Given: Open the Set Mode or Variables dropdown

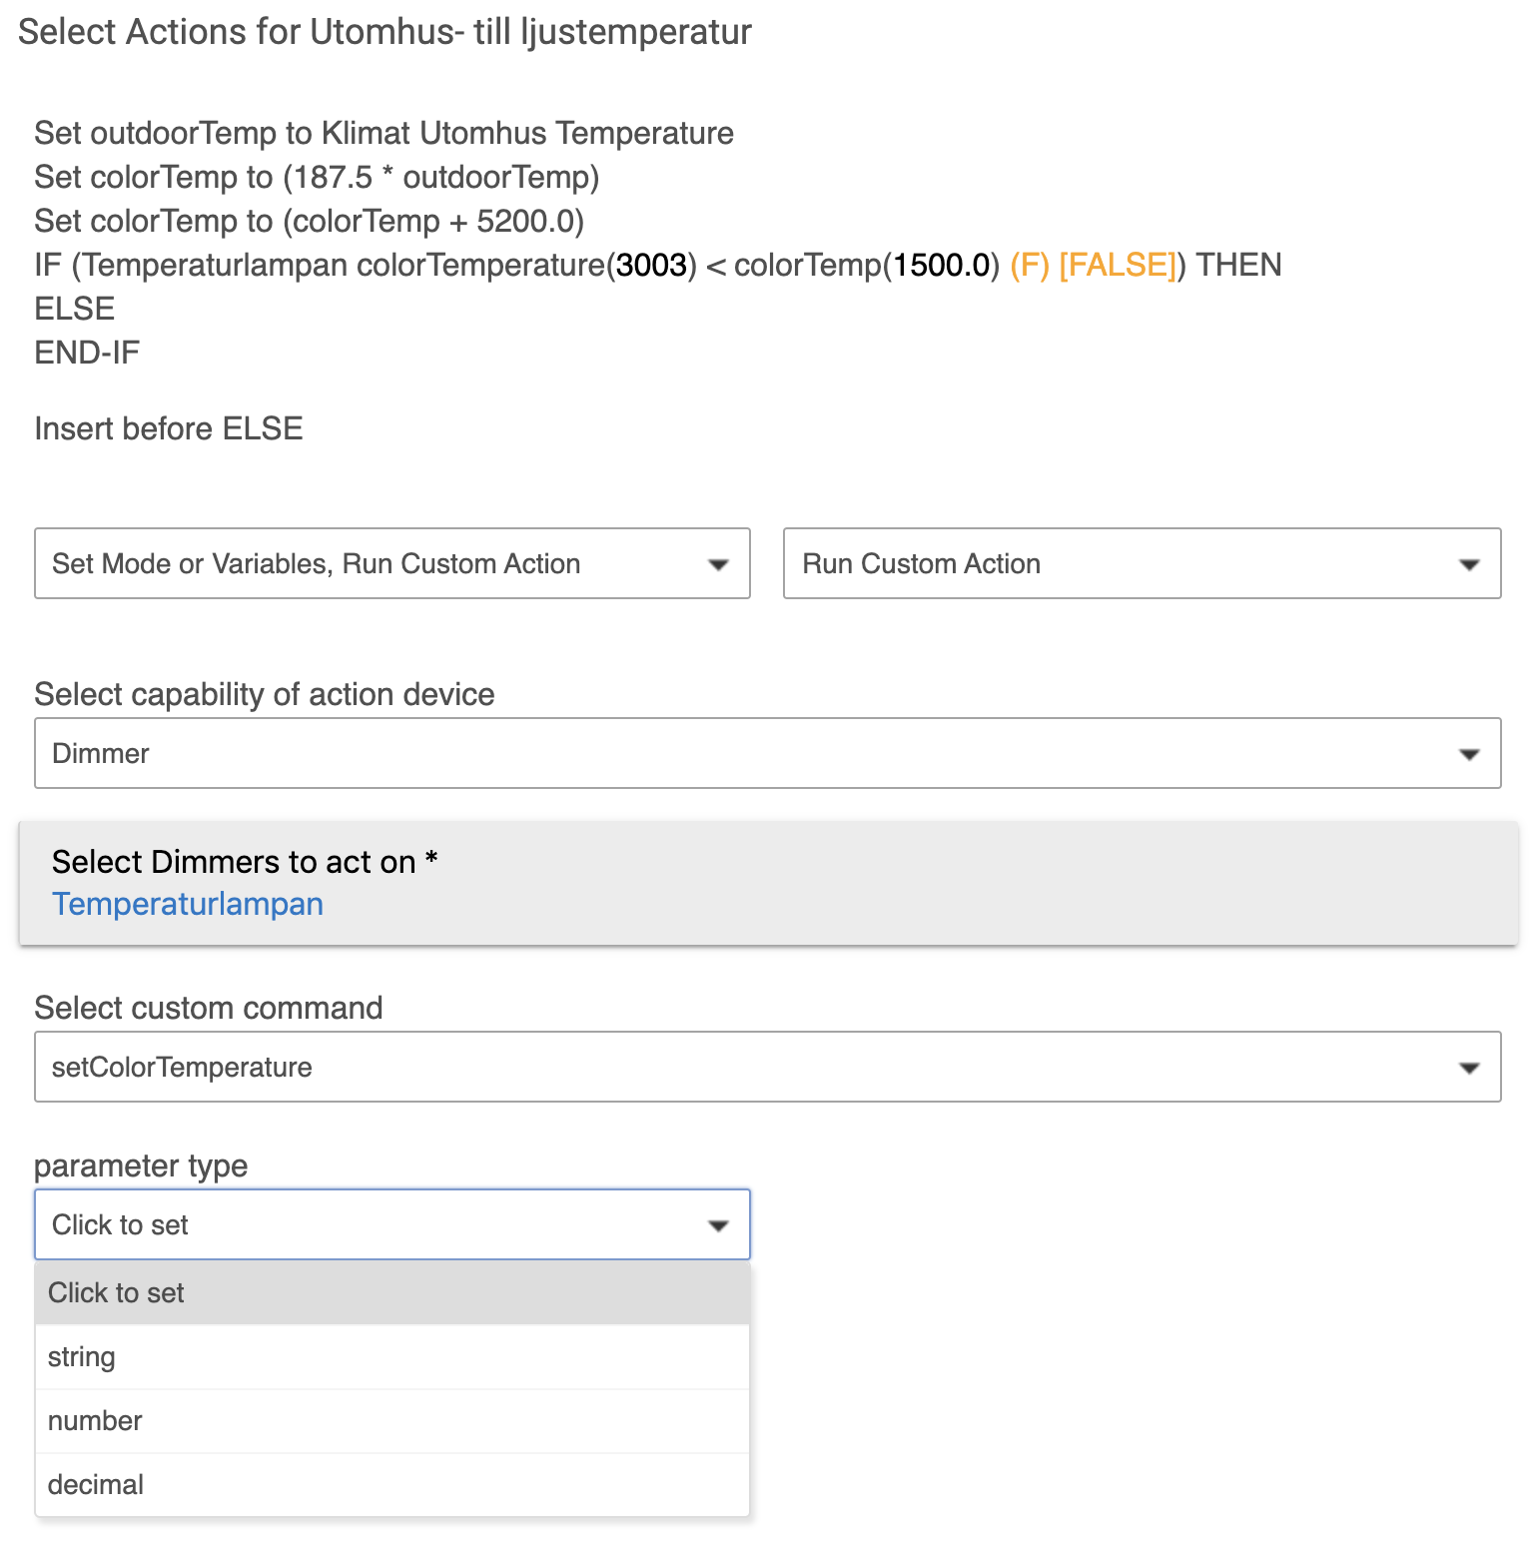Looking at the screenshot, I should pos(392,563).
